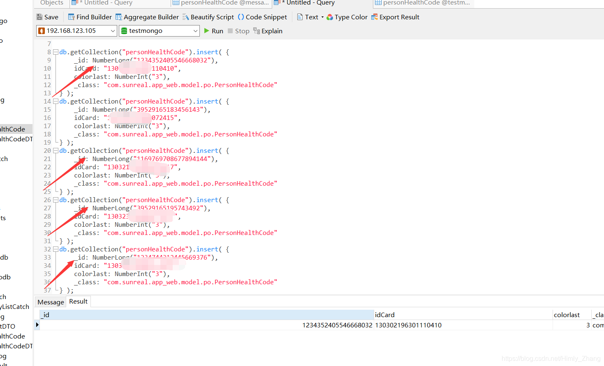
Task: Click the Stop query button
Action: 238,31
